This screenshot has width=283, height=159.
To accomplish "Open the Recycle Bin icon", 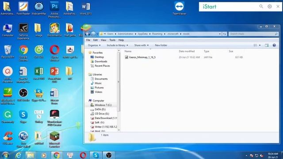I will [x=8, y=52].
